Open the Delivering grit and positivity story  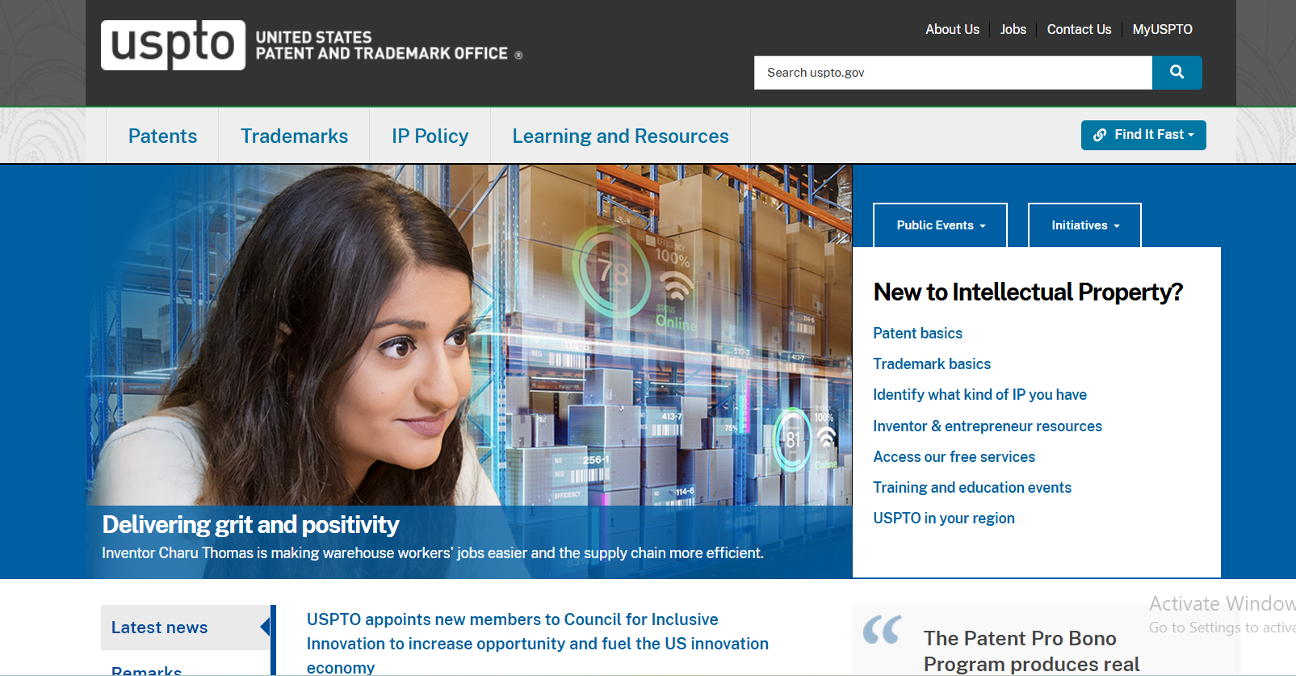click(250, 525)
